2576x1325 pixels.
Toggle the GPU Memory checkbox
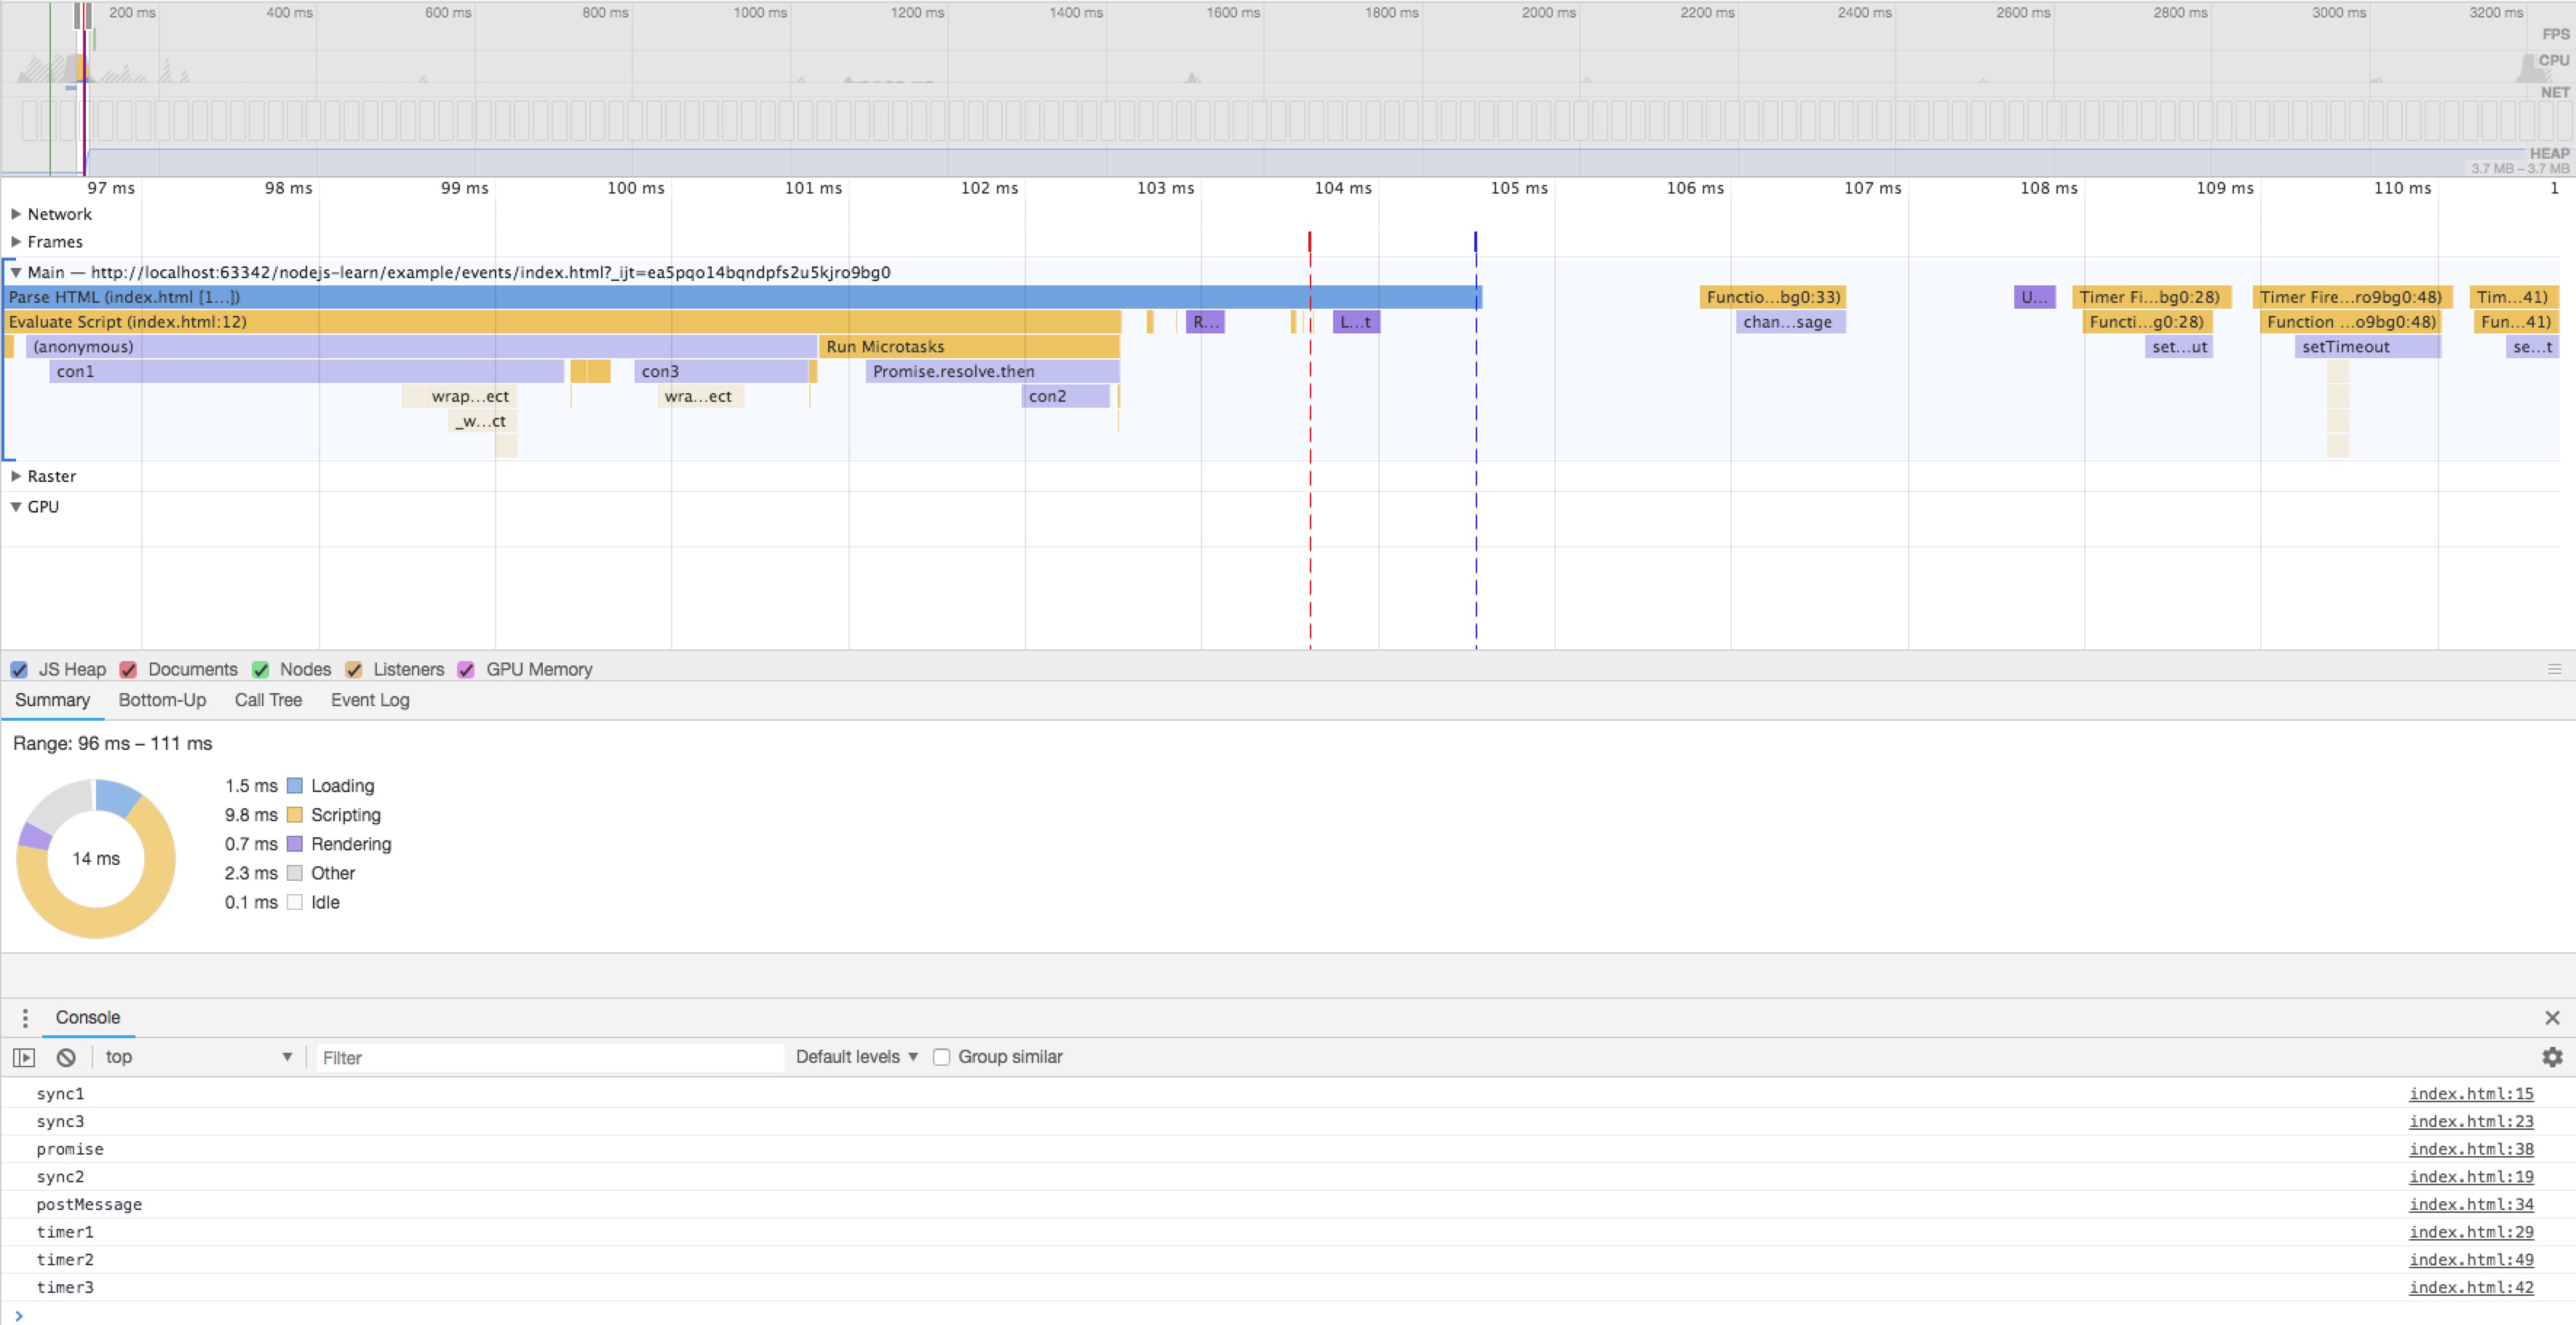(x=466, y=670)
